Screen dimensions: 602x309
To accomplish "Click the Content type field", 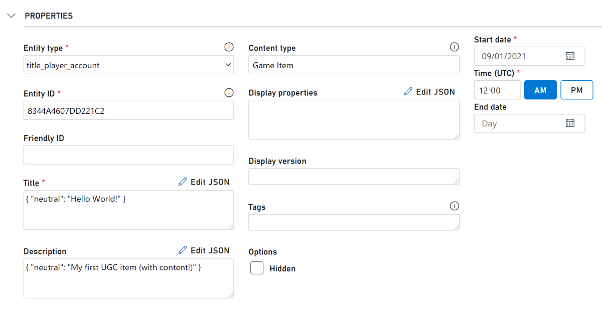I will coord(354,65).
